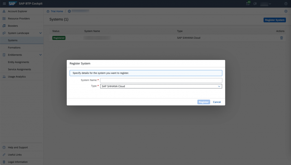Click Register in the dialog
The height and width of the screenshot is (165, 291).
203,102
